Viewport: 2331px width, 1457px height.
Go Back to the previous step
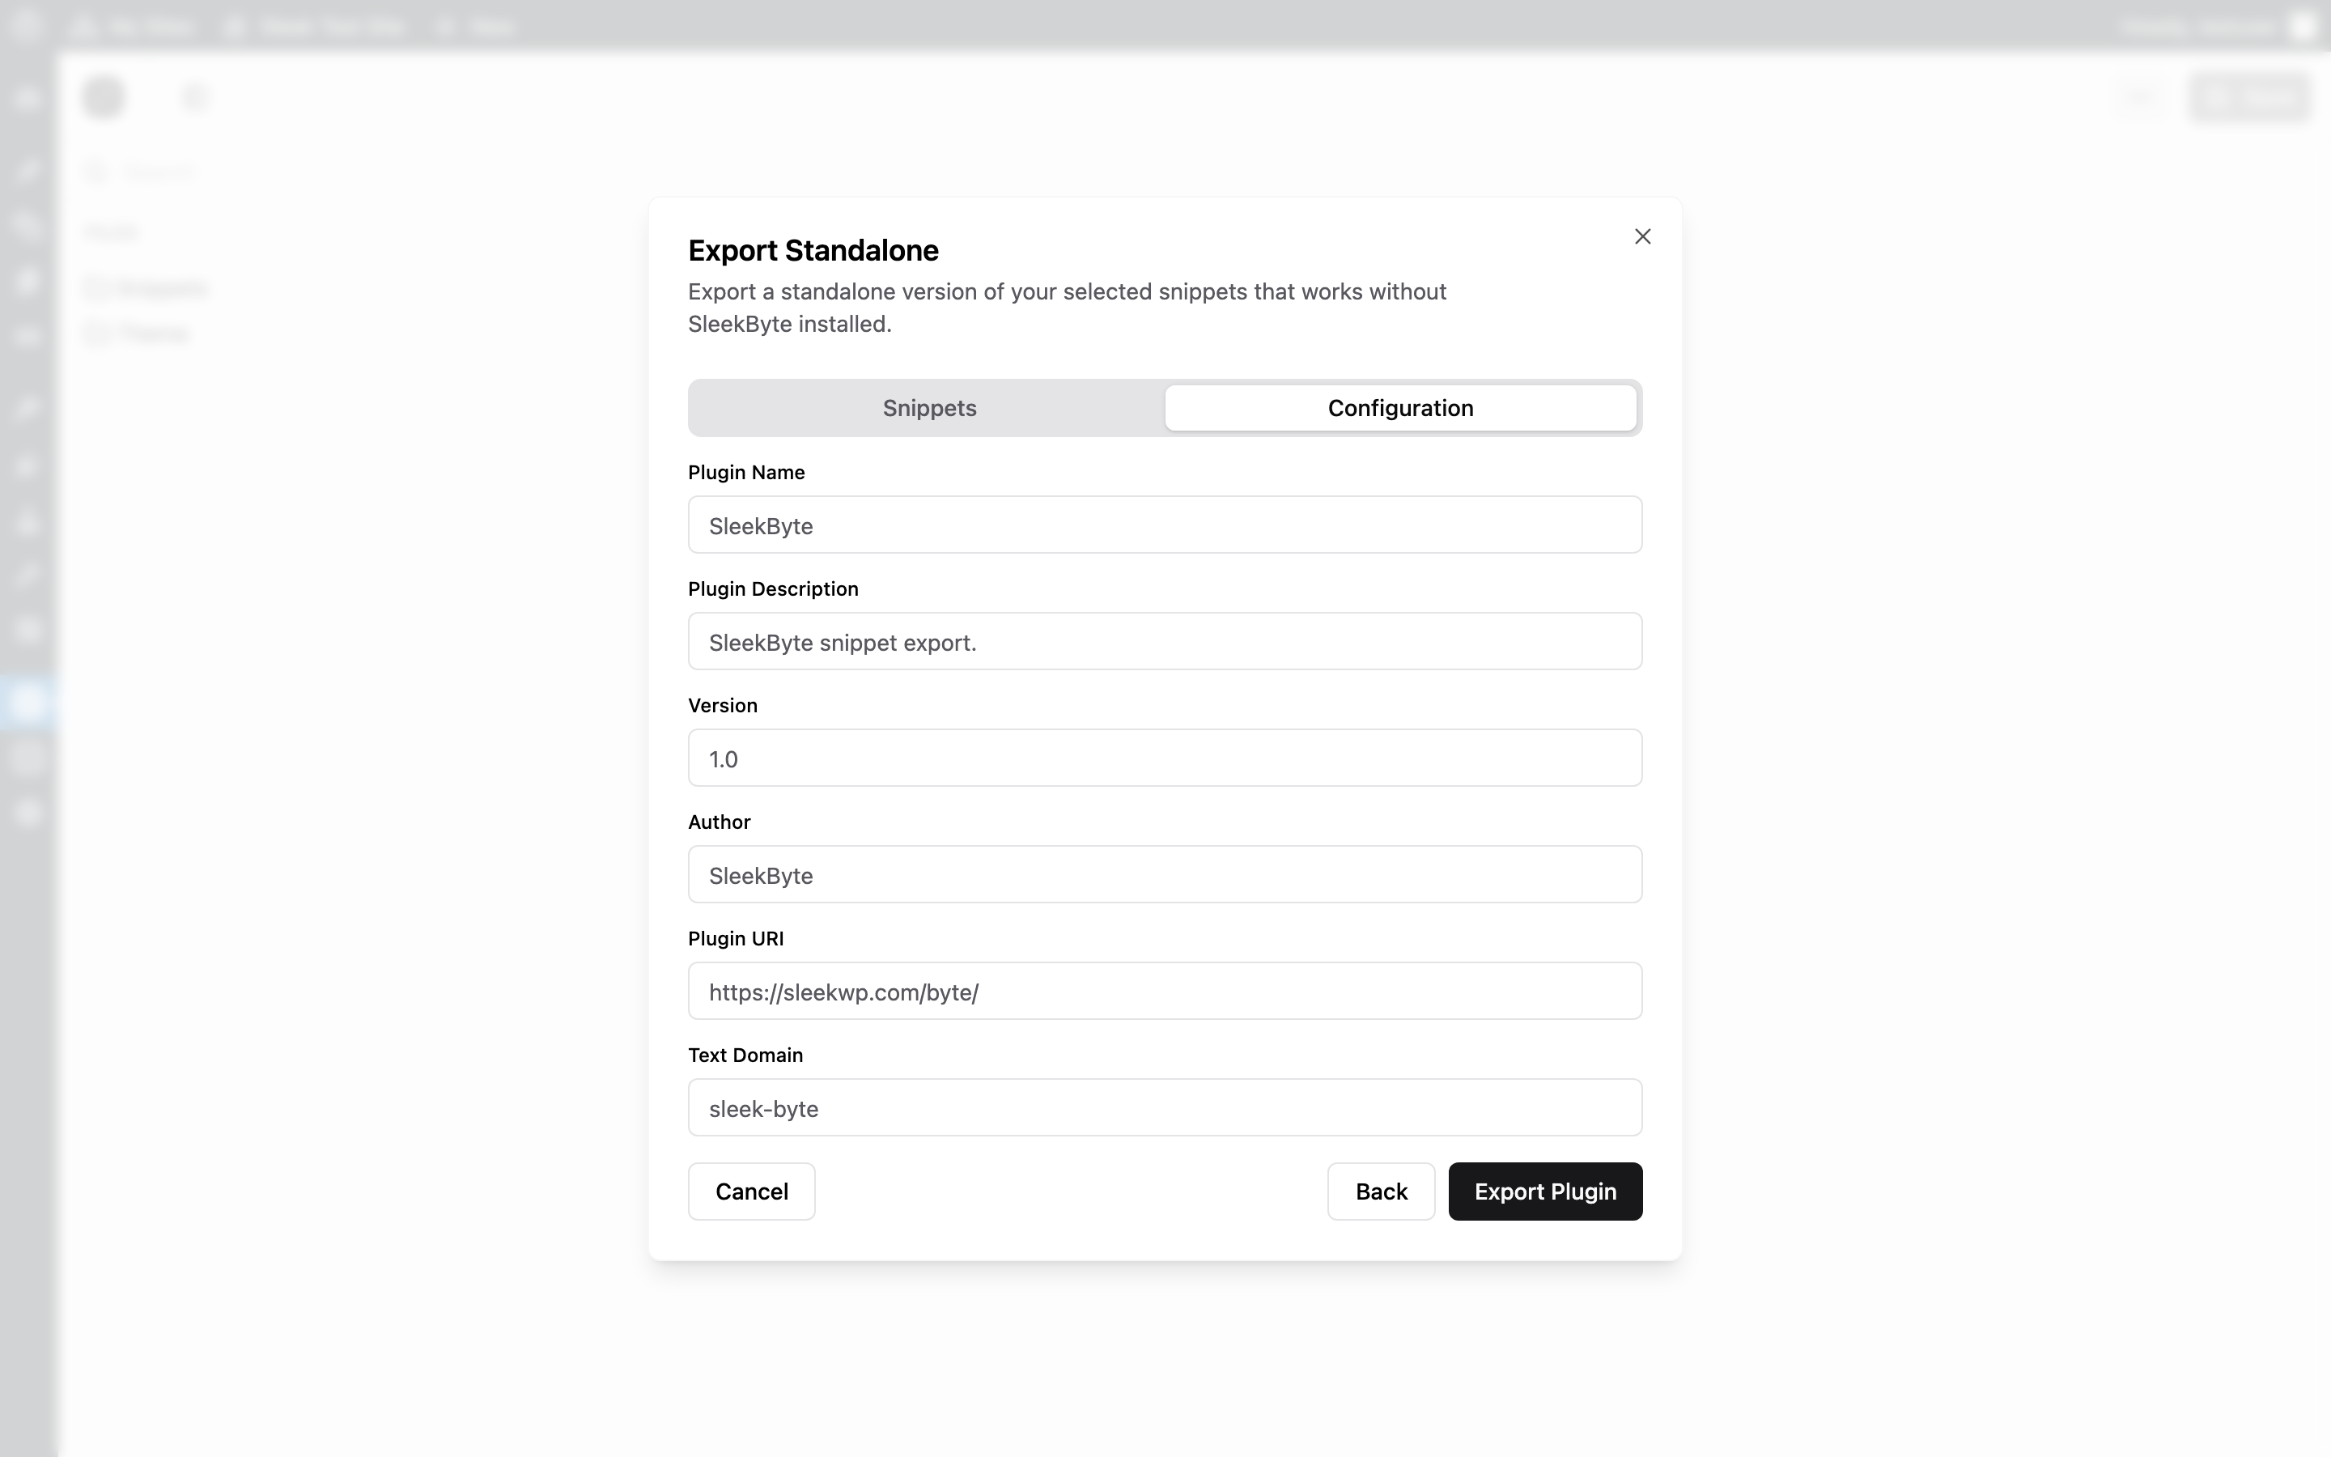pyautogui.click(x=1382, y=1192)
